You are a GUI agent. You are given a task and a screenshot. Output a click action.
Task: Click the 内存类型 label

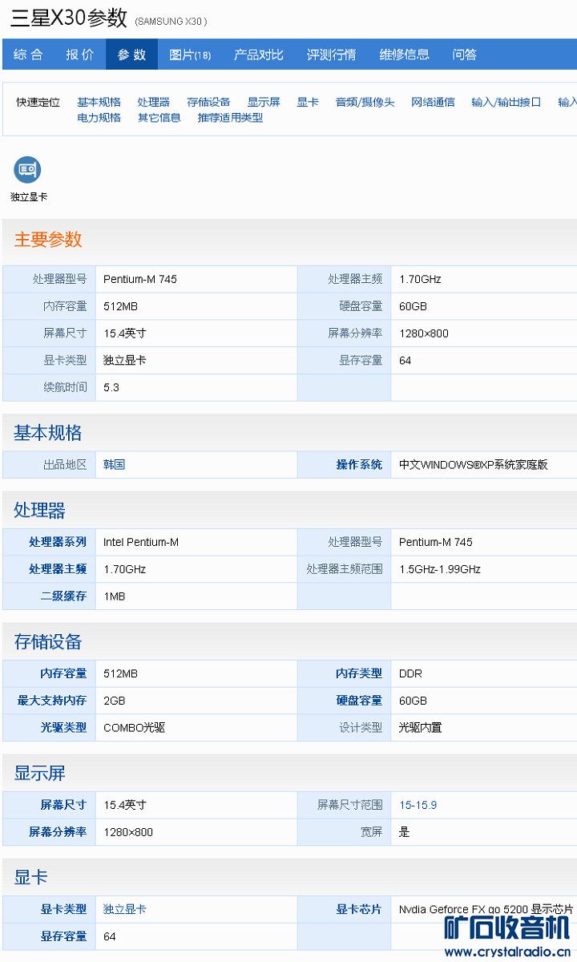359,673
